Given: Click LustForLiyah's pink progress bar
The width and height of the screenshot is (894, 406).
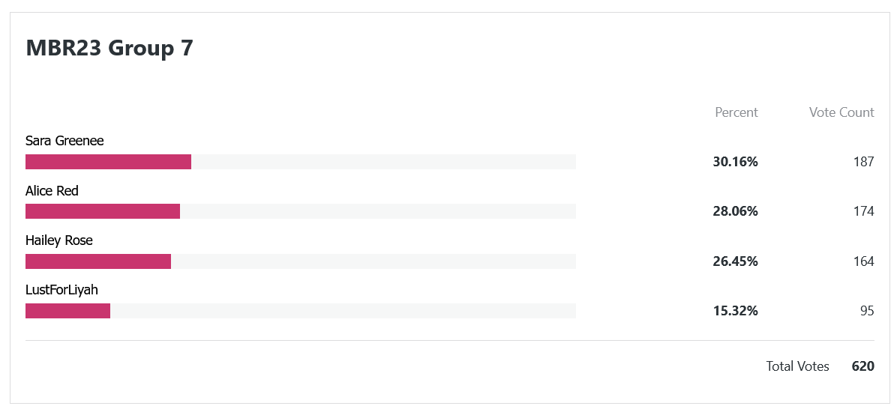Looking at the screenshot, I should click(x=67, y=311).
